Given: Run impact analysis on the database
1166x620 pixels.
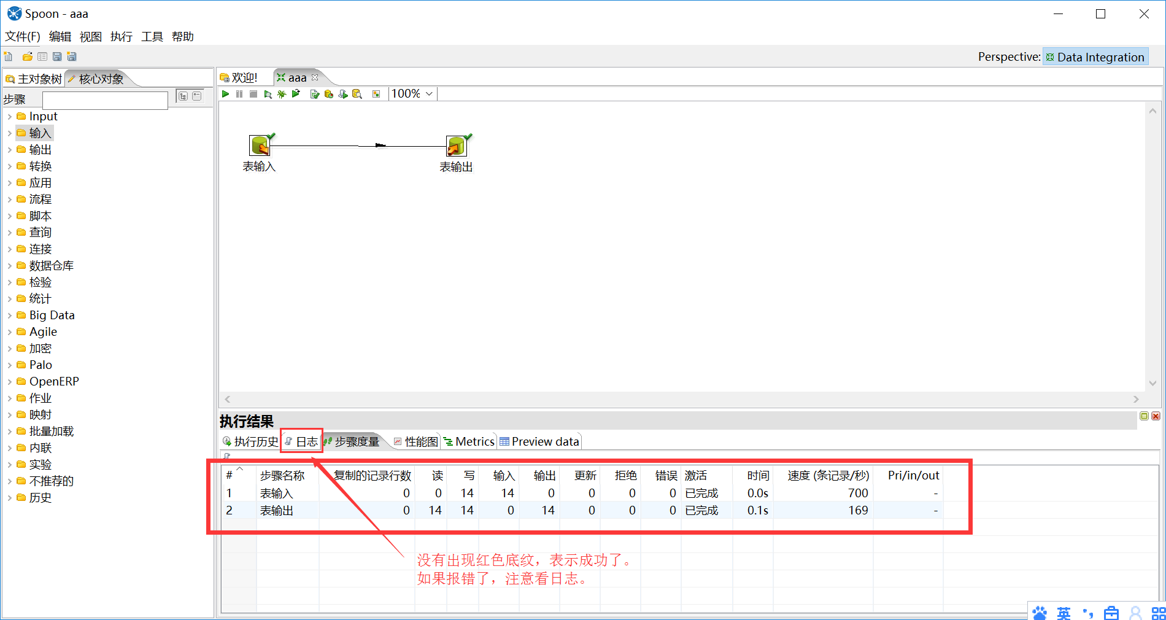Looking at the screenshot, I should click(x=329, y=93).
